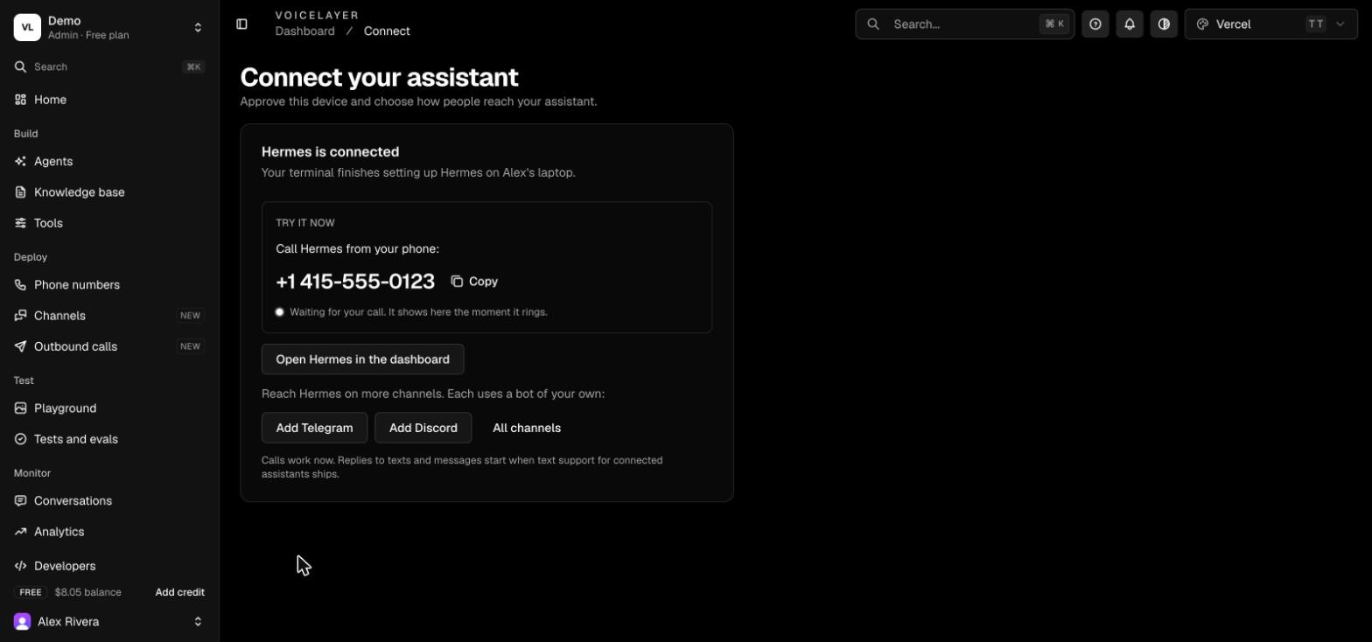The height and width of the screenshot is (642, 1372).
Task: Click the NEW badge beside Outbound calls
Action: 191,346
